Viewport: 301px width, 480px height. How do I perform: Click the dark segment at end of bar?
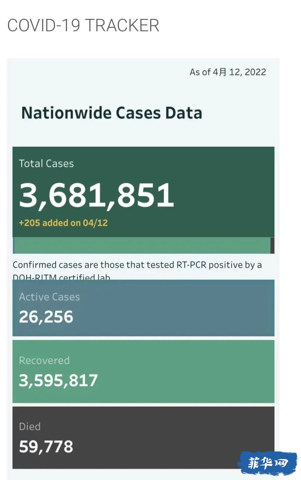[x=273, y=245]
